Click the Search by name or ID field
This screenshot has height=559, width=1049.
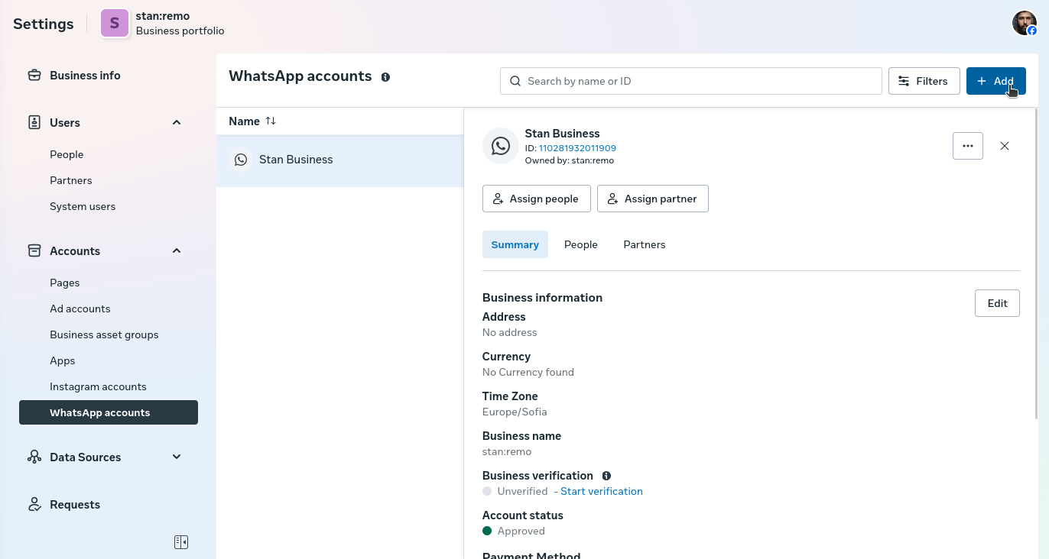coord(690,81)
